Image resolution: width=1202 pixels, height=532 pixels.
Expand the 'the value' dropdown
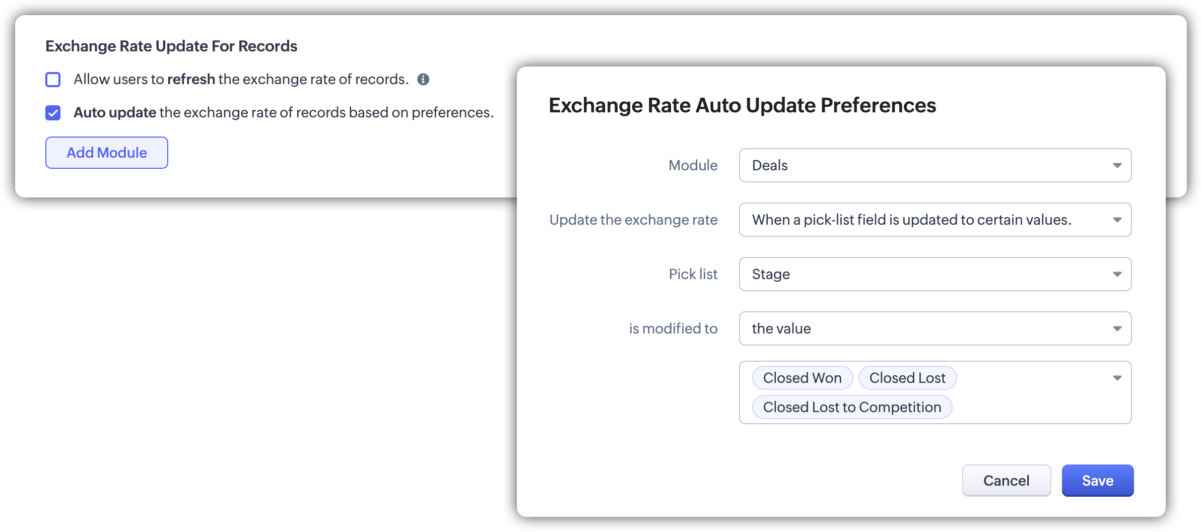click(927, 328)
